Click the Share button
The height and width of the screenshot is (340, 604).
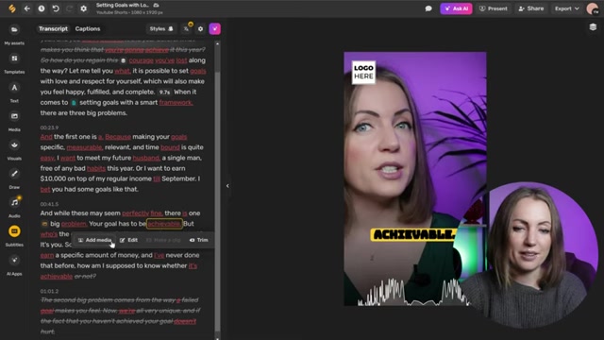531,8
